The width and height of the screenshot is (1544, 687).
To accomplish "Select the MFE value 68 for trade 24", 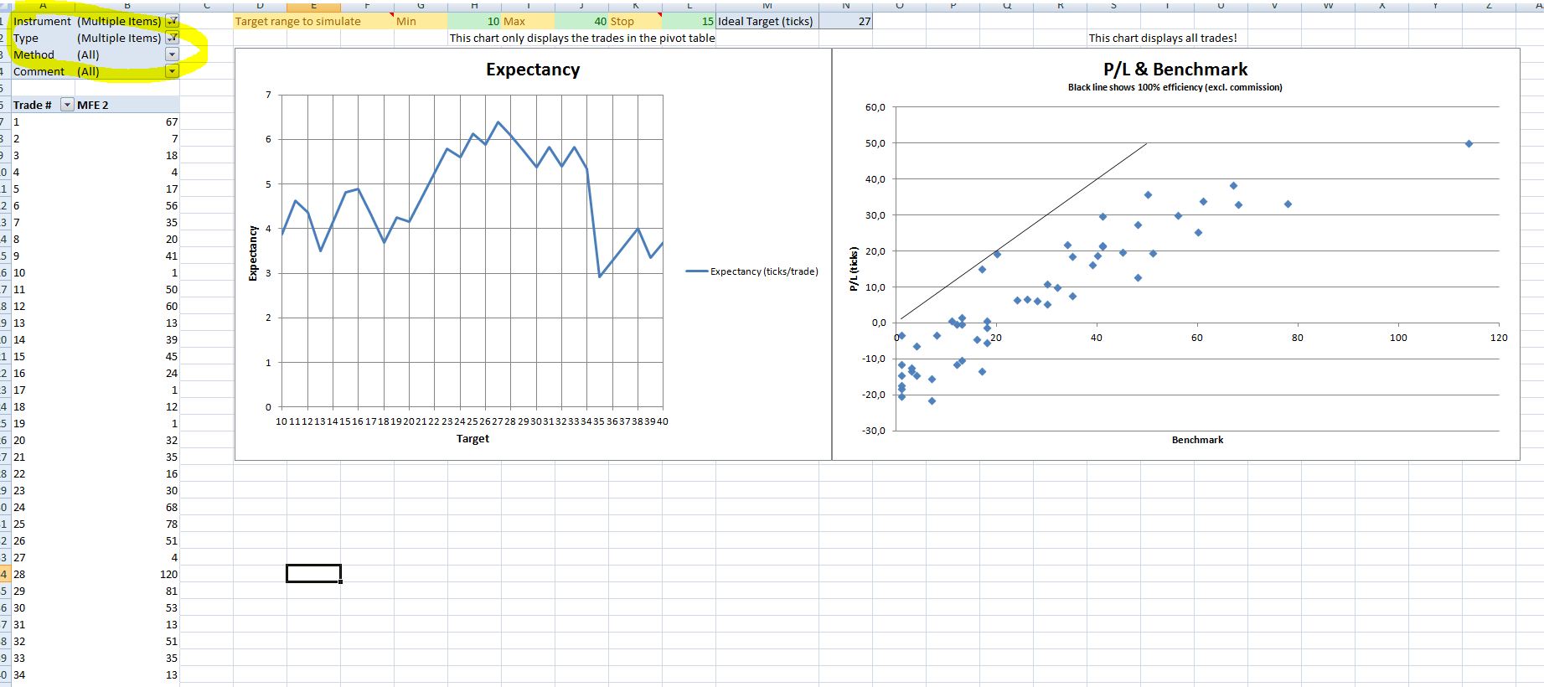I will (127, 507).
